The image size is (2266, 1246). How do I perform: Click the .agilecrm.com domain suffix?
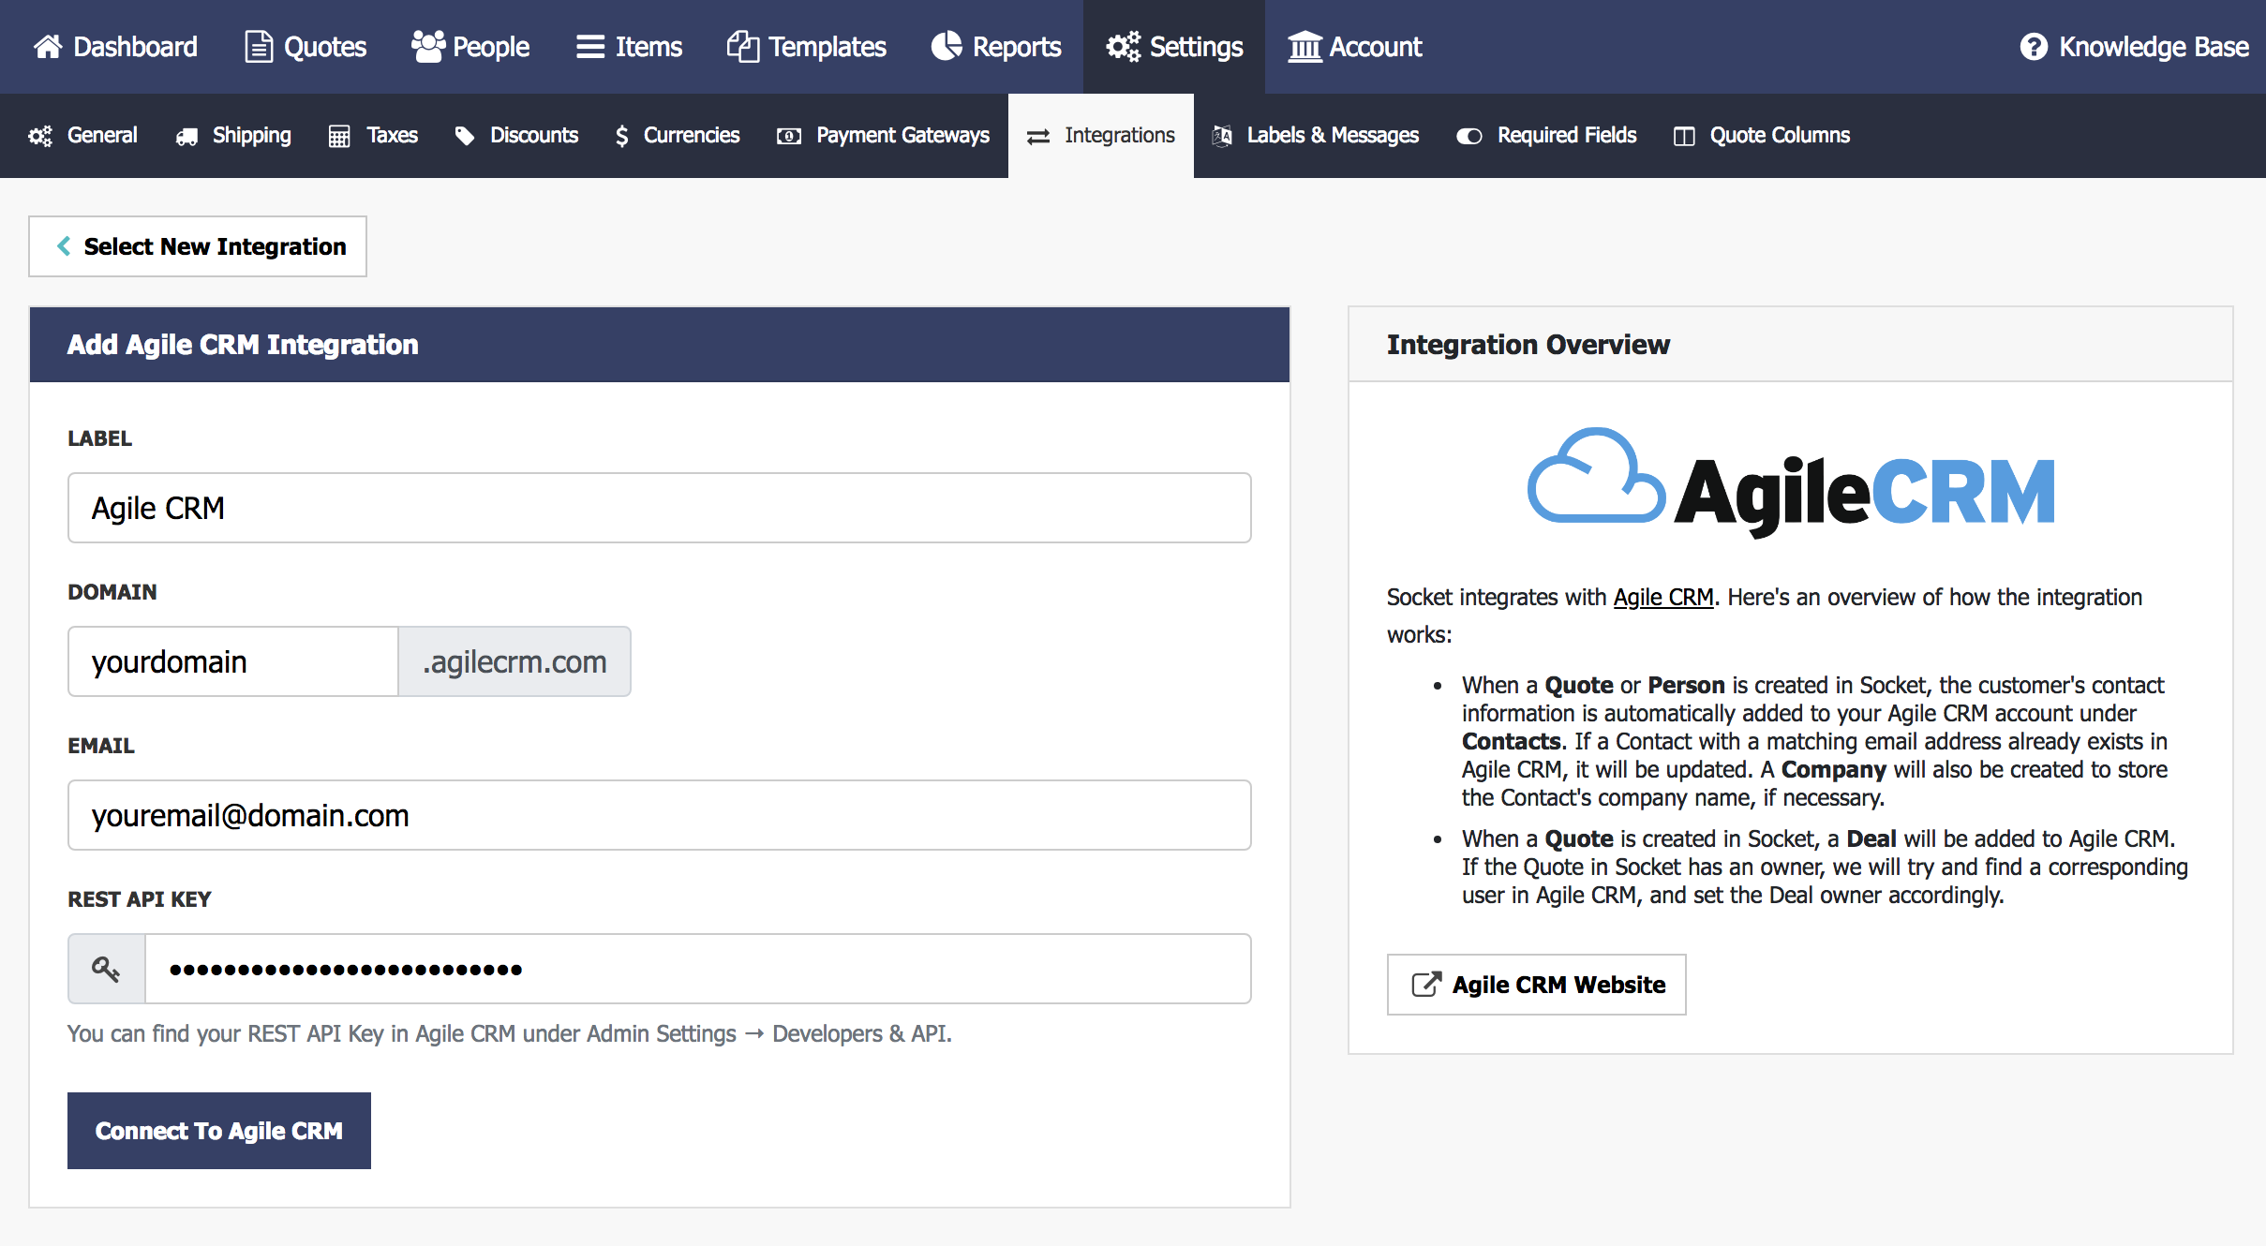pyautogui.click(x=514, y=661)
